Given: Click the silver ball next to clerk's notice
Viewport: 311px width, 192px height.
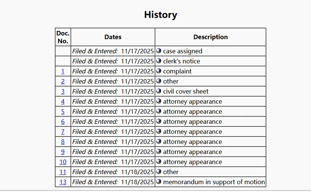Looking at the screenshot, I should 159,61.
